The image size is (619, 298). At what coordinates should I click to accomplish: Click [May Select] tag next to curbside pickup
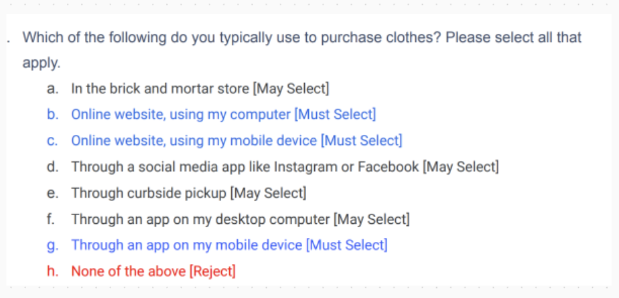[x=268, y=193]
